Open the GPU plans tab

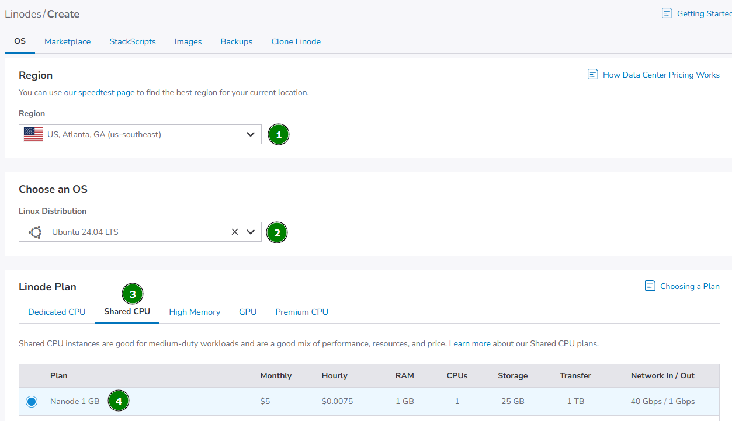[x=247, y=312]
